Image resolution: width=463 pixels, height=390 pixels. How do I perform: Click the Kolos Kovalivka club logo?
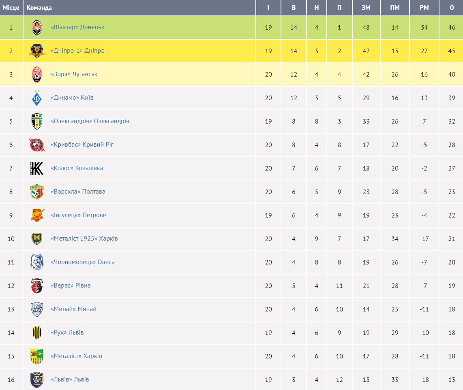(x=37, y=168)
